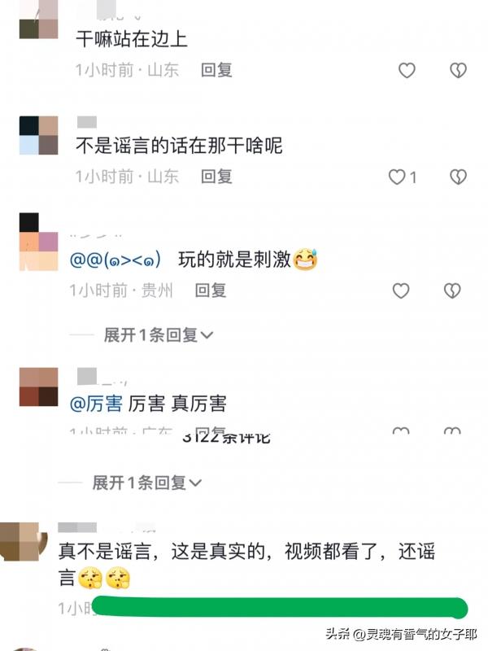Open avatar of '真不是谣言' commenter
The width and height of the screenshot is (488, 651).
pos(24,541)
